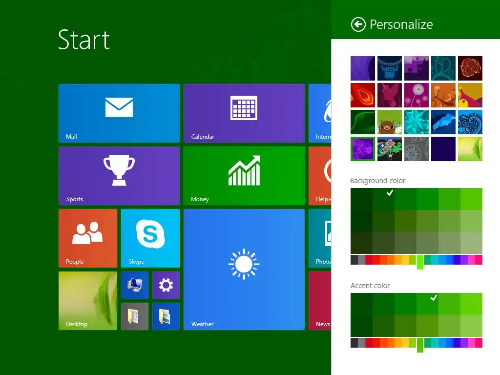Open the Money tile
Screen dimensions: 500x375
pos(244,176)
